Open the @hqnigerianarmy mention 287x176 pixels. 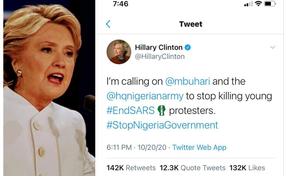pos(145,96)
